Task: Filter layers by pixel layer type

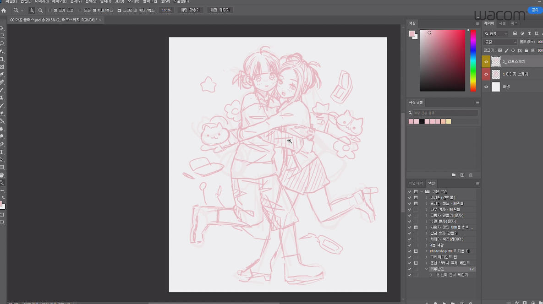Action: click(x=515, y=33)
